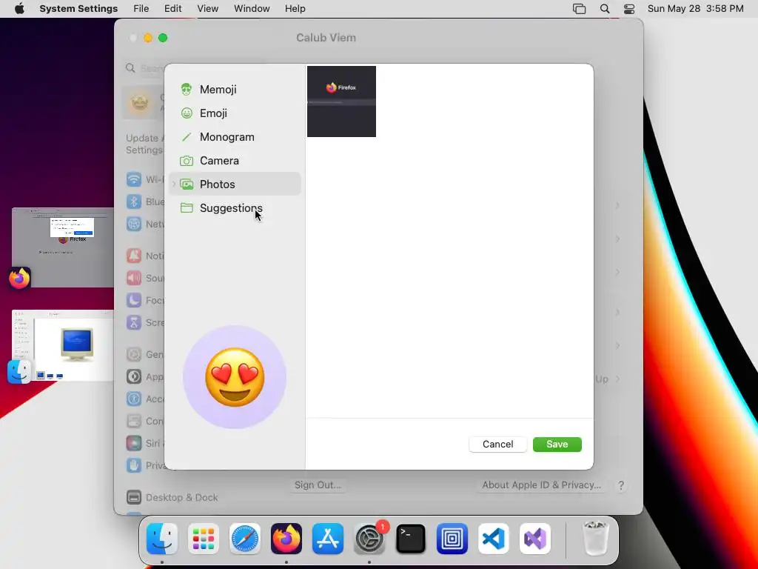This screenshot has height=569, width=758.
Task: Open the View menu
Action: click(207, 9)
